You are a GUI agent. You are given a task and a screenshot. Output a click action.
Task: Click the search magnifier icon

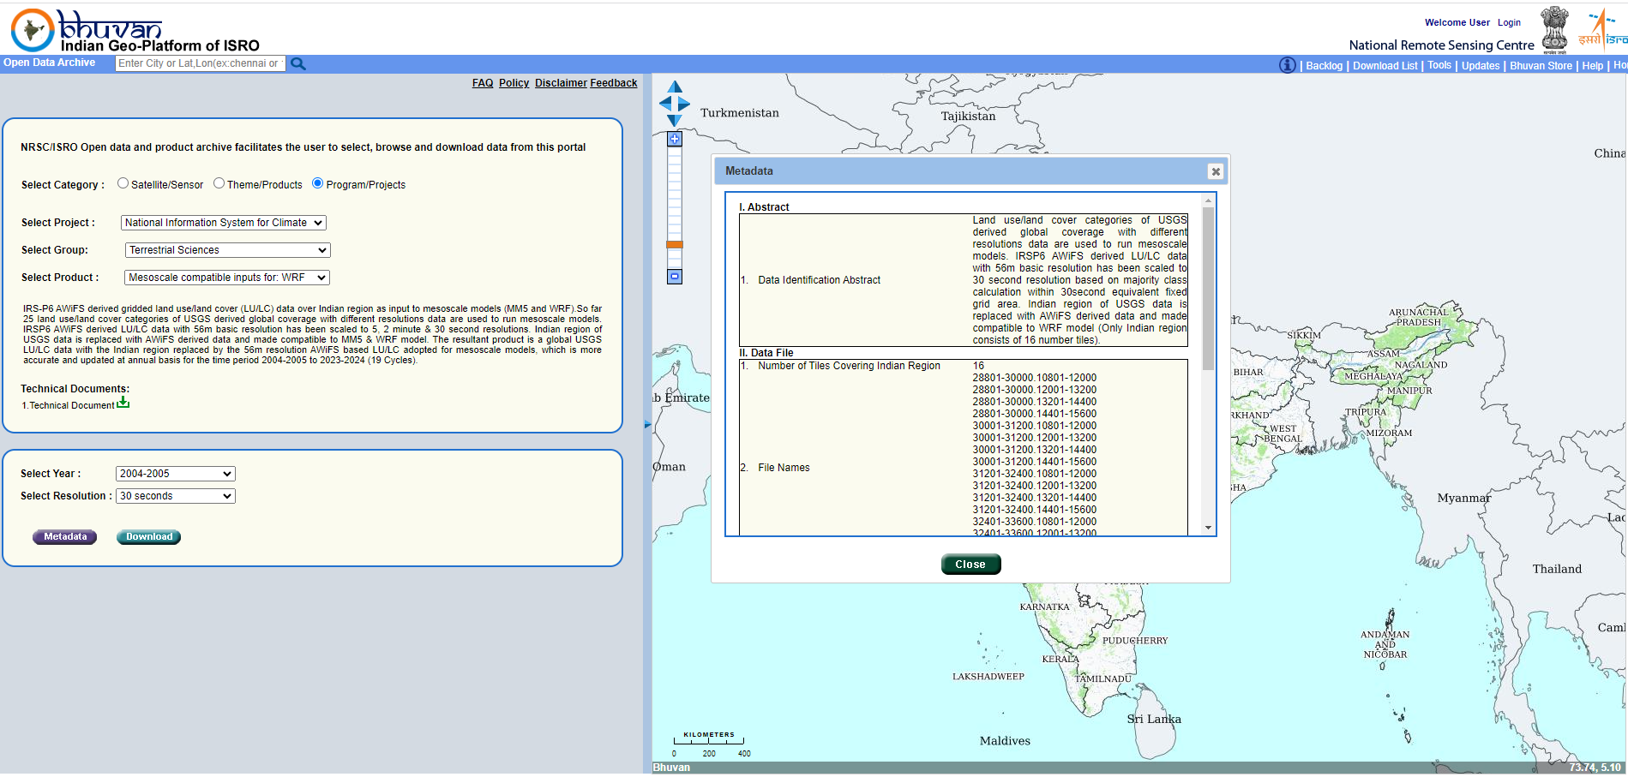pos(298,63)
